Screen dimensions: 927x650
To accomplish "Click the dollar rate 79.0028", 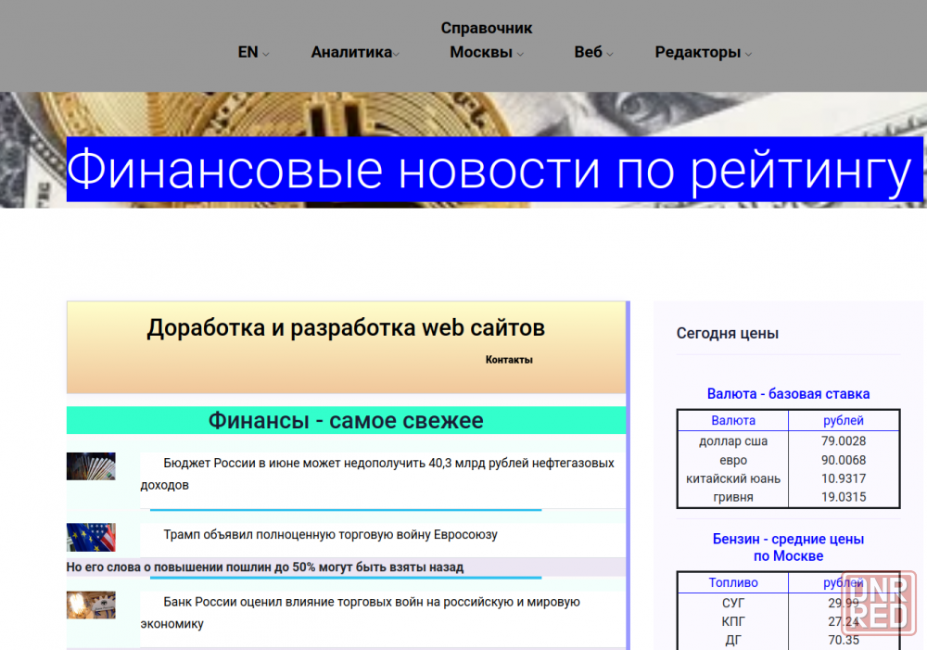I will point(843,440).
